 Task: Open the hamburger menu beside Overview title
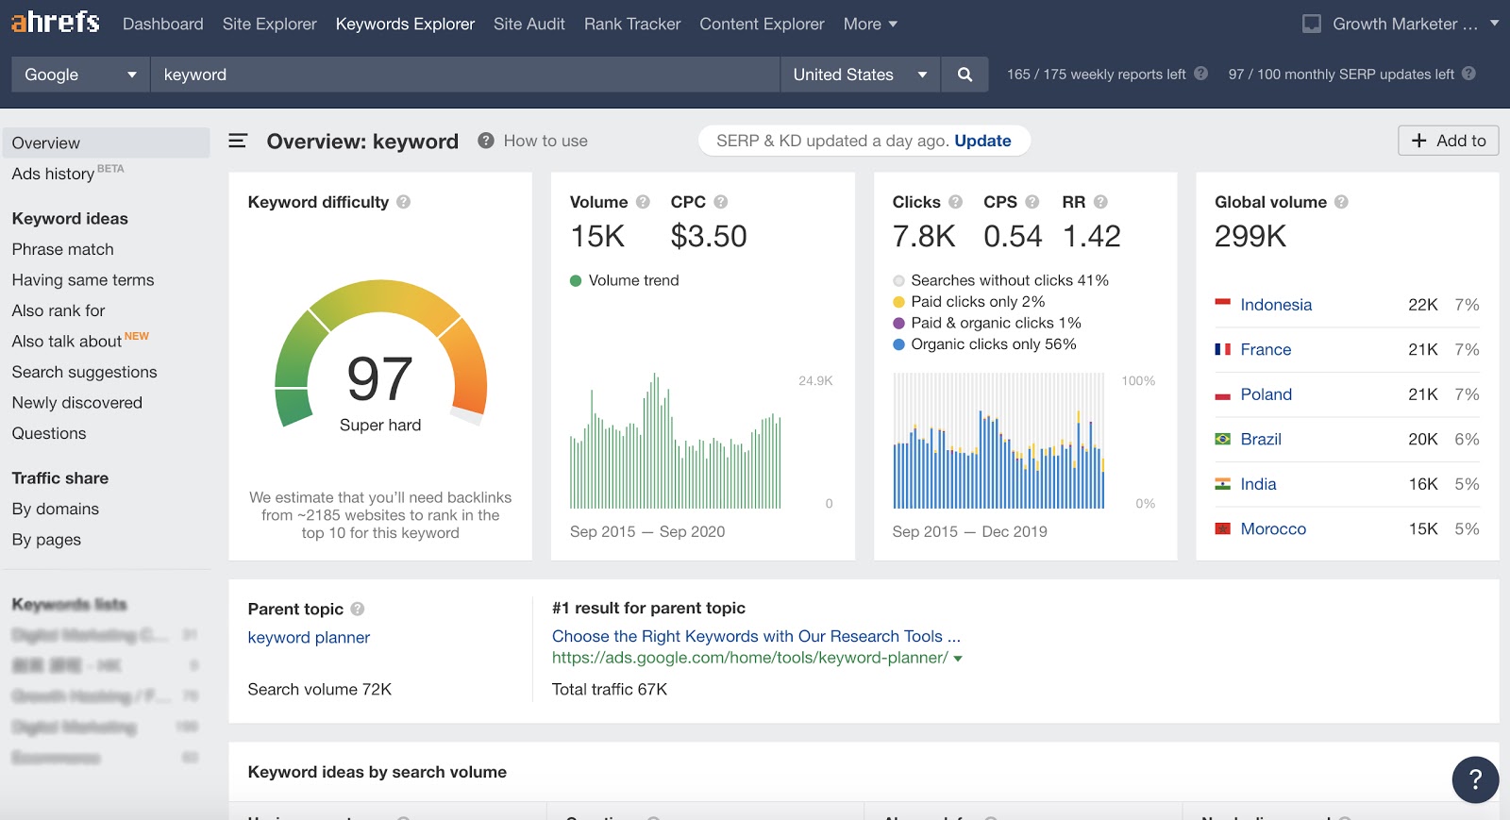click(238, 141)
